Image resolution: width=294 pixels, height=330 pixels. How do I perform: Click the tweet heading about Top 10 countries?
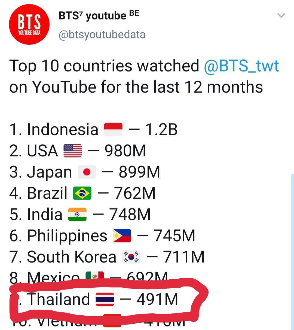[144, 77]
